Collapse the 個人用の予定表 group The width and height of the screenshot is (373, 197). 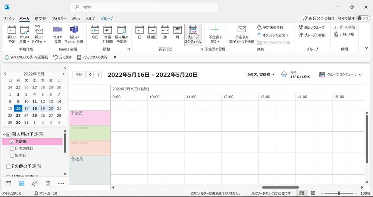[x=4, y=134]
